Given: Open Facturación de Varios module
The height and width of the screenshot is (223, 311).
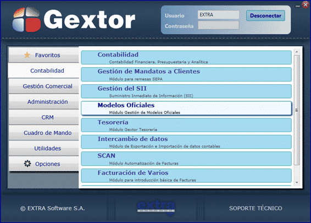Looking at the screenshot, I should coord(186,176).
